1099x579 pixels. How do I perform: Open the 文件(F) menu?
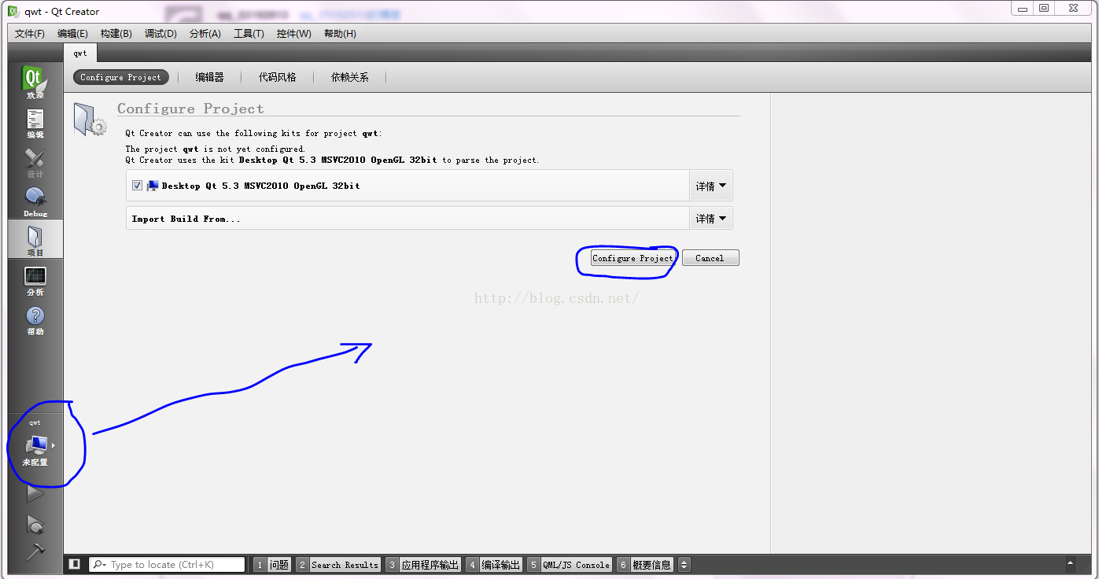[x=30, y=34]
